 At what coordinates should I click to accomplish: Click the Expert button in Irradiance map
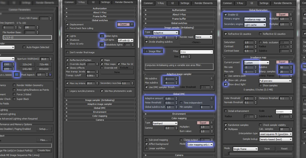pyautogui.click(x=282, y=62)
